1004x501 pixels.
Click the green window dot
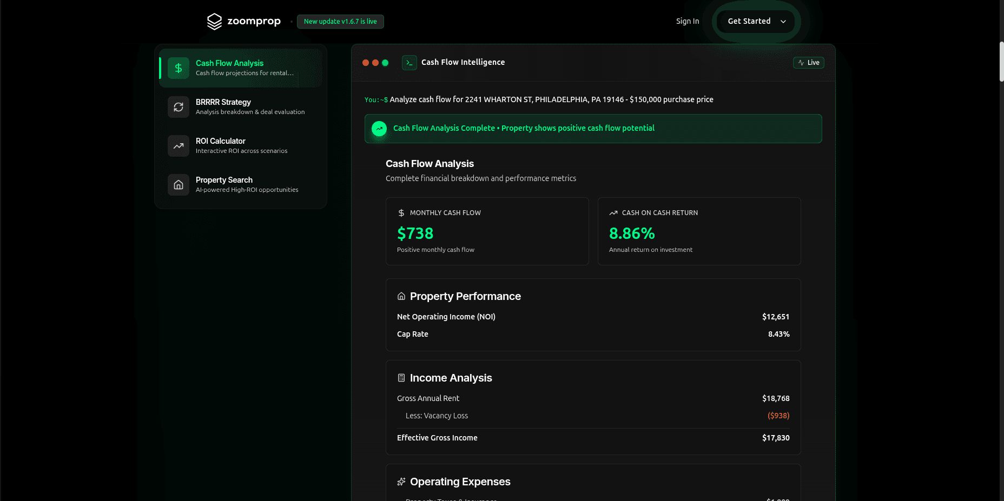(385, 63)
